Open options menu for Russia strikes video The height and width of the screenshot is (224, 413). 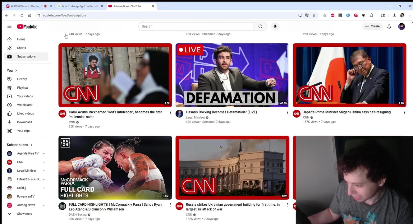click(x=287, y=205)
